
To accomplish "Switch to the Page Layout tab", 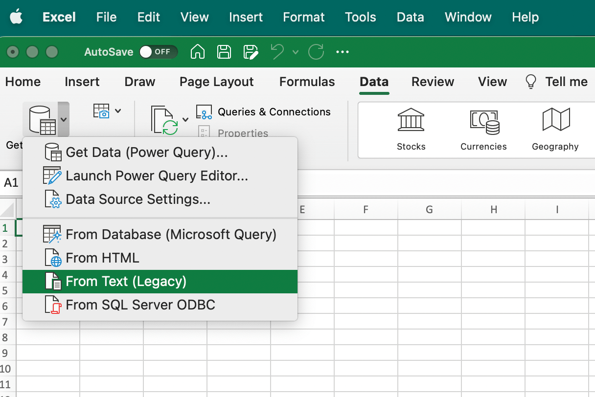I will (216, 82).
